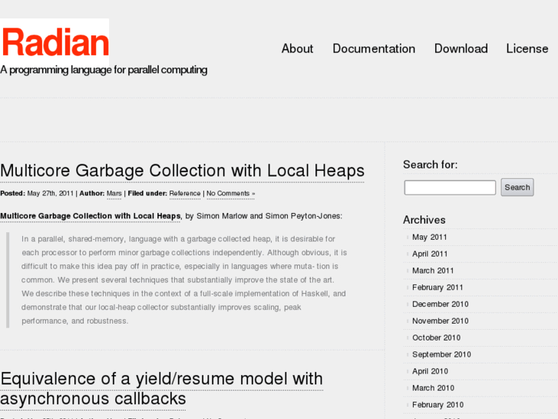Open December 2010 archive
The height and width of the screenshot is (419, 558).
441,304
